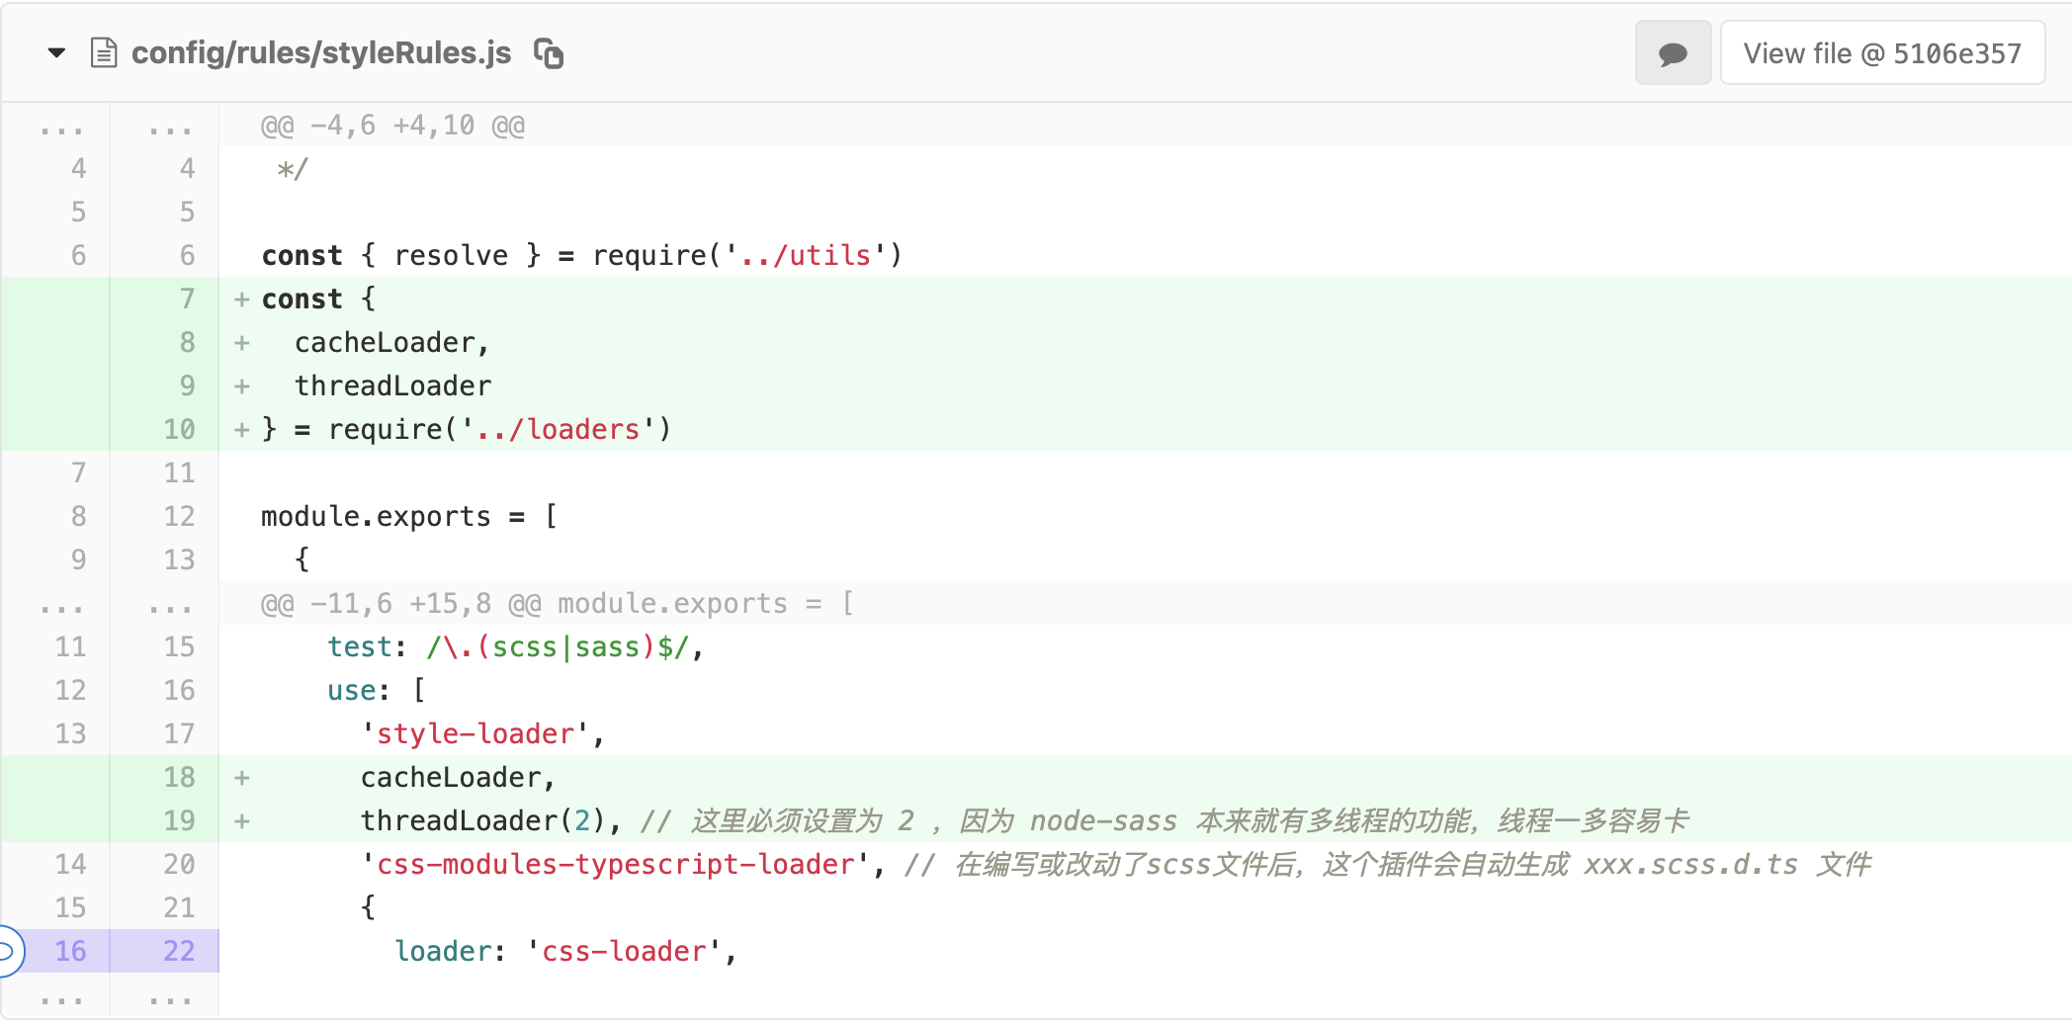
Task: Expand hidden lines above new line 15
Action: (170, 604)
